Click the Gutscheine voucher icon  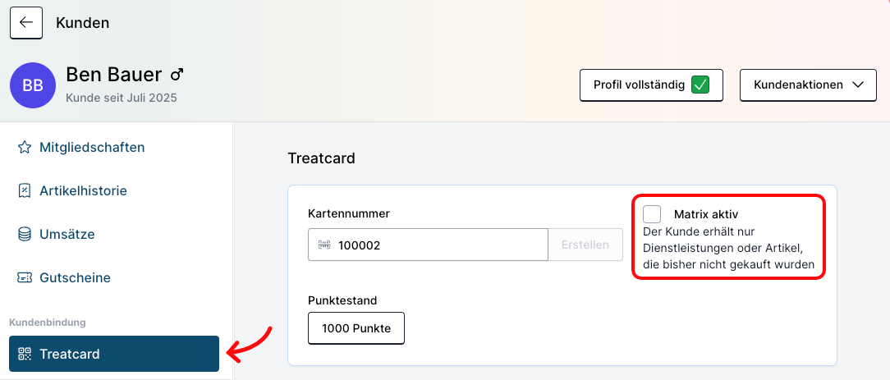(x=25, y=278)
